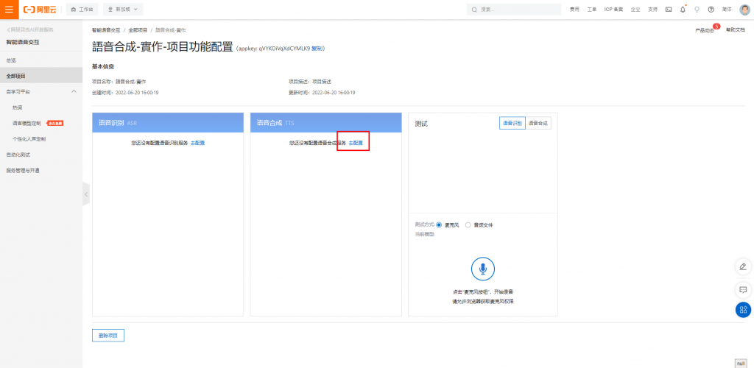Screen dimensions: 754x368
Task: Open the 支持 menu
Action: coord(652,9)
